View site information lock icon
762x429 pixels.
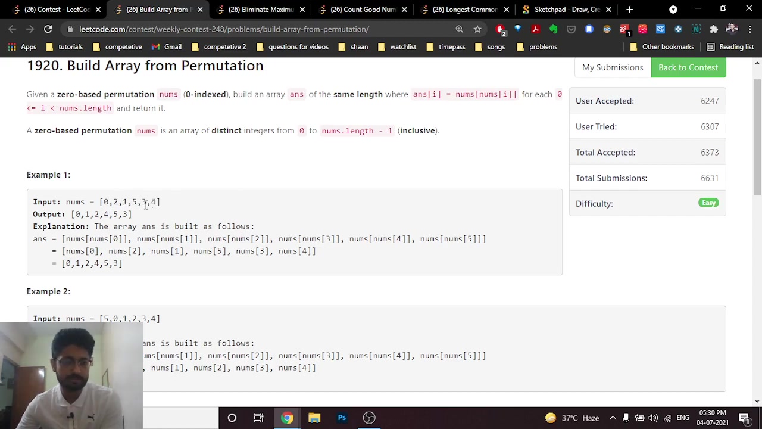71,29
